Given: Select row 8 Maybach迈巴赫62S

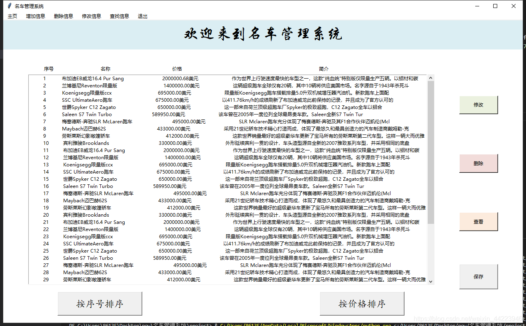Looking at the screenshot, I should tap(228, 129).
